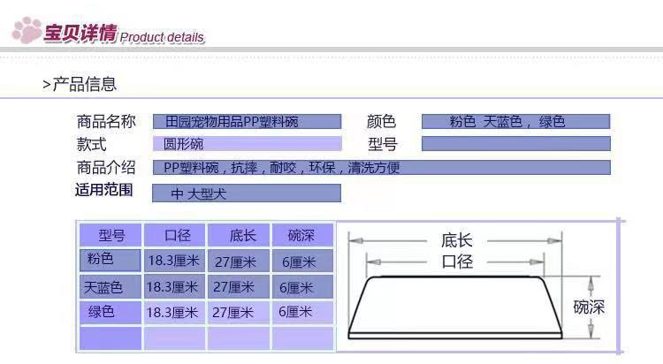Click the bowl outline diagram
The width and height of the screenshot is (663, 364).
click(x=455, y=307)
